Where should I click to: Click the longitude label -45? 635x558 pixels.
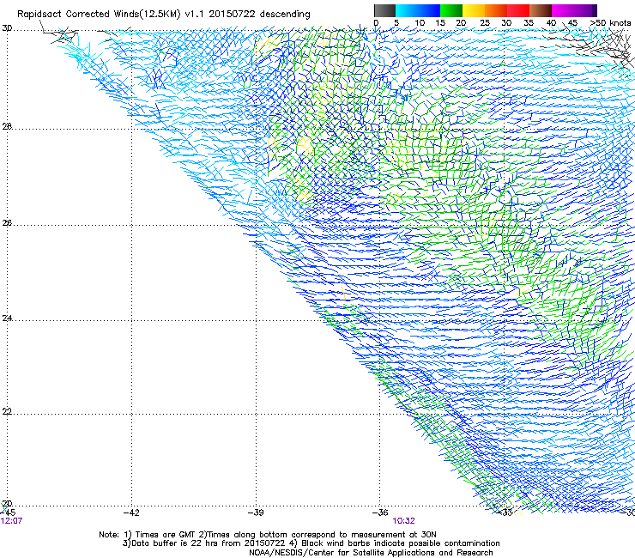coord(8,513)
